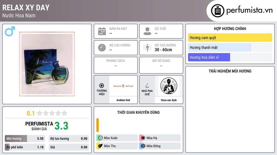Click the Giá 0.00 score bar
Image resolution: width=277 pixels, height=155 pixels.
(x=69, y=147)
